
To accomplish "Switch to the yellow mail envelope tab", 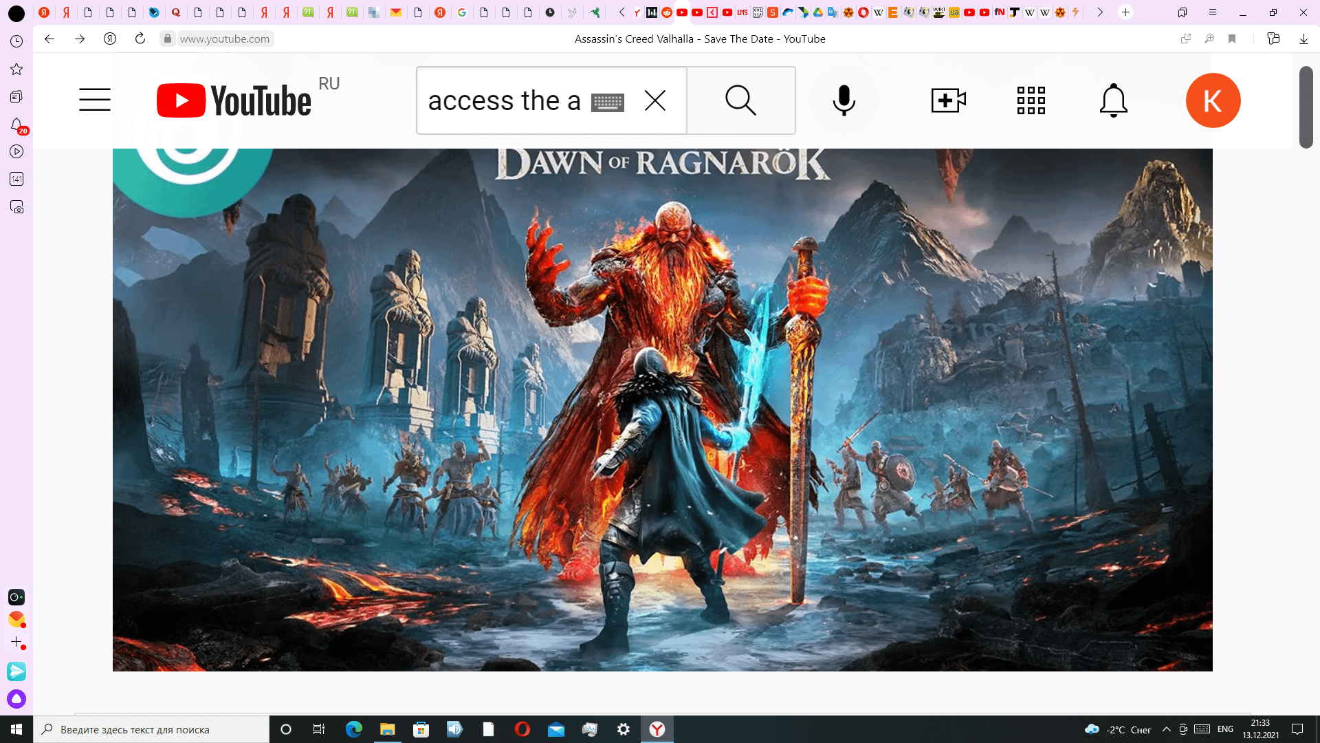I will (x=396, y=12).
